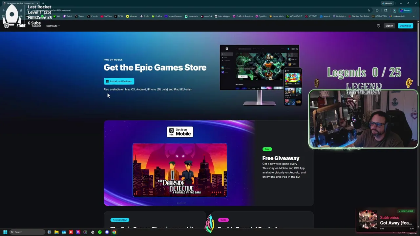Click the Subtronics now playing album art
Viewport: 420px width, 236px height.
coord(368,220)
